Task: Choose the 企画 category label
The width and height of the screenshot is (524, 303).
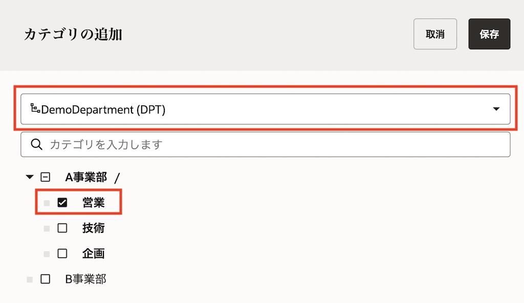Action: pos(94,253)
